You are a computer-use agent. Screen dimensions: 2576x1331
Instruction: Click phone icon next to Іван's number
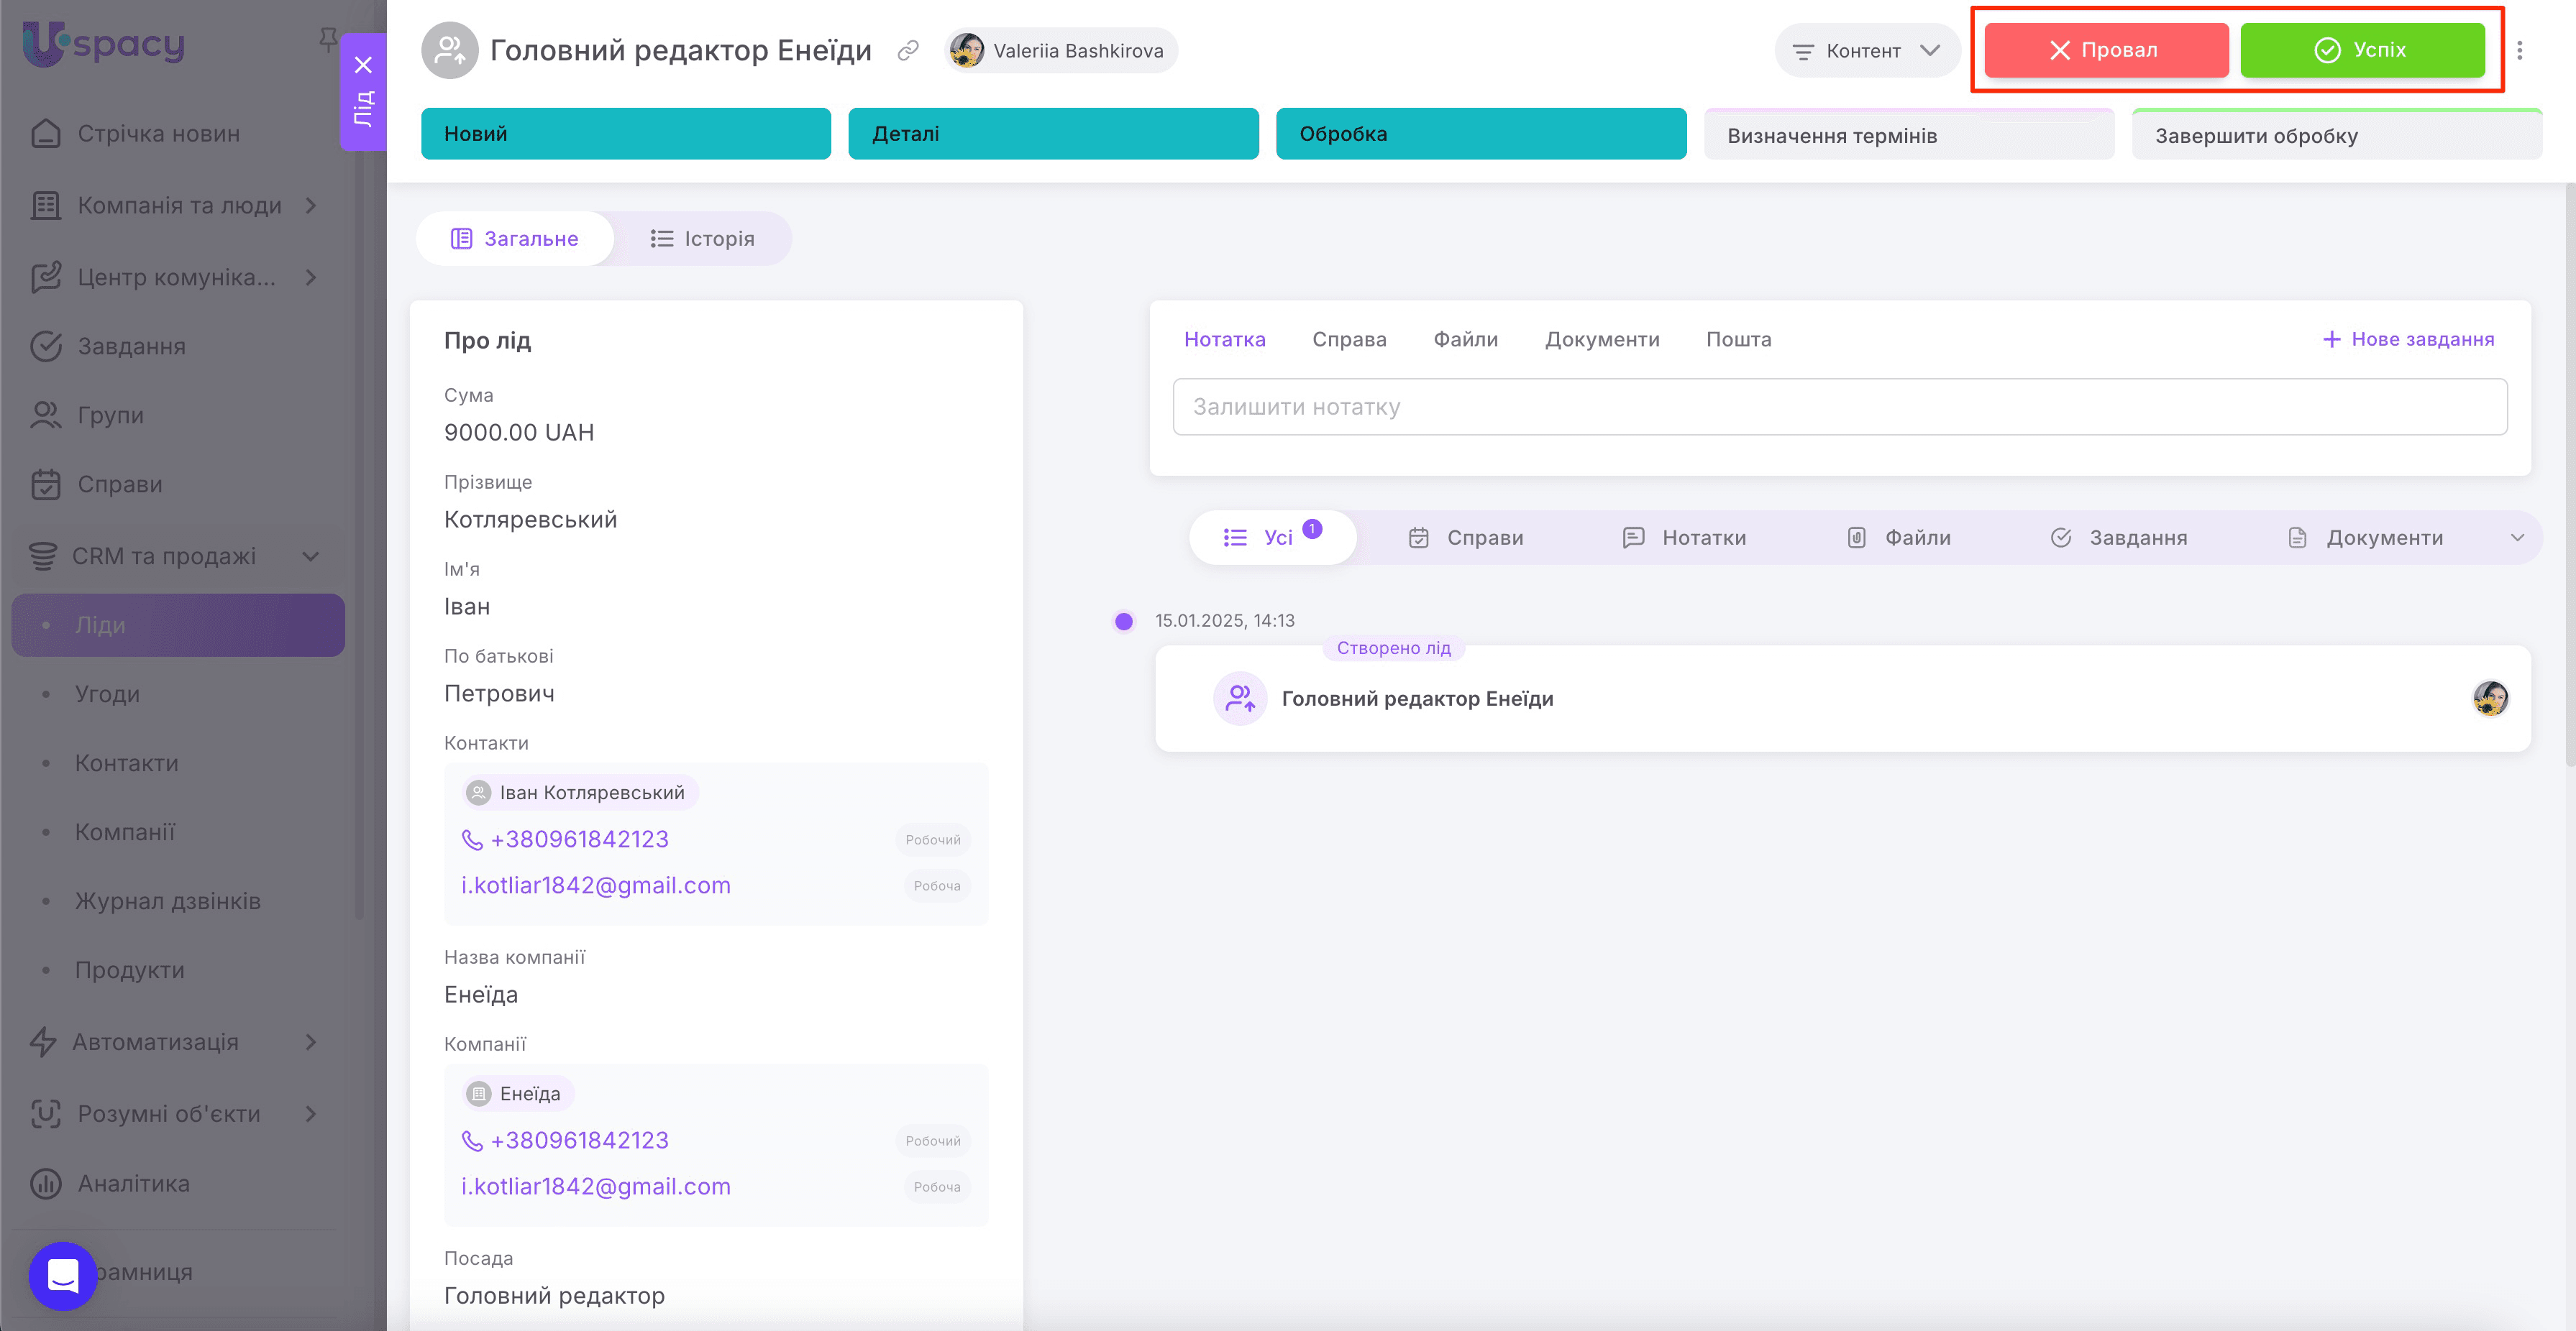[472, 839]
